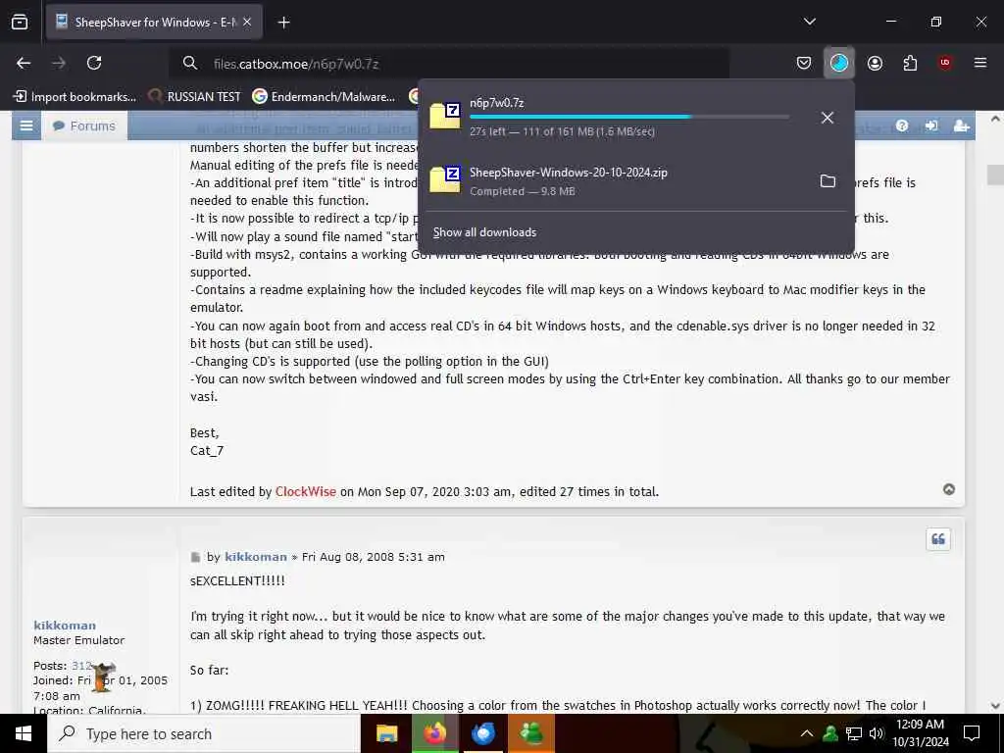Open the volume control tray icon

coord(876,733)
